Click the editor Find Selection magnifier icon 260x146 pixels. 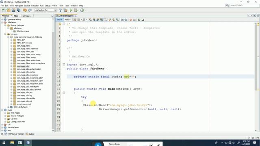[90, 20]
